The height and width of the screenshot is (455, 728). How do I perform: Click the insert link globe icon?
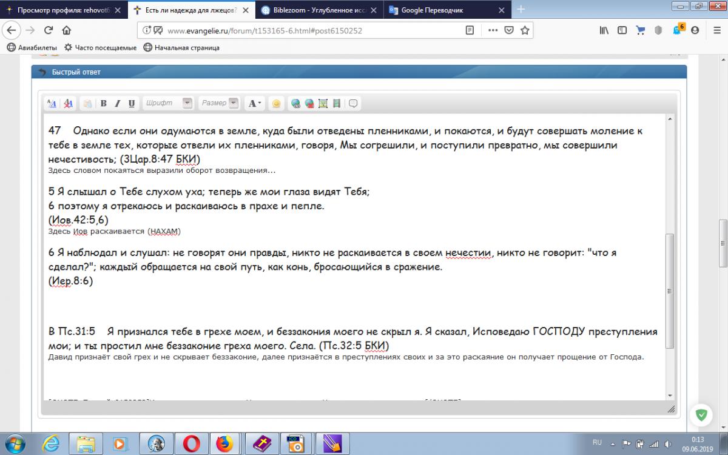pos(295,104)
